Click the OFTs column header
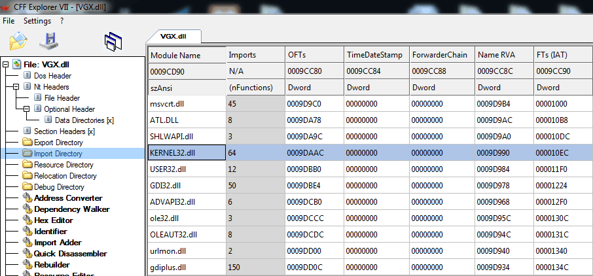Image resolution: width=593 pixels, height=276 pixels. point(314,55)
